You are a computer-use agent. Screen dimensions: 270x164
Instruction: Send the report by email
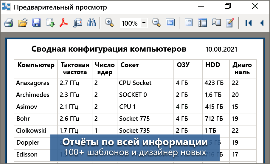(x=77, y=23)
